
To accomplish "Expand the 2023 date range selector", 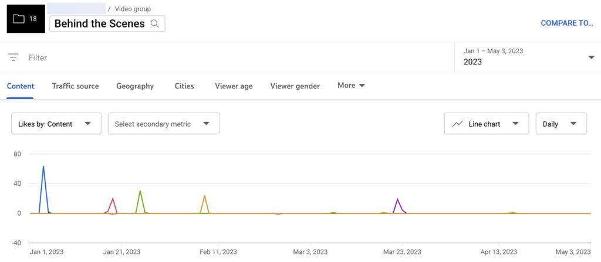I will tap(528, 57).
